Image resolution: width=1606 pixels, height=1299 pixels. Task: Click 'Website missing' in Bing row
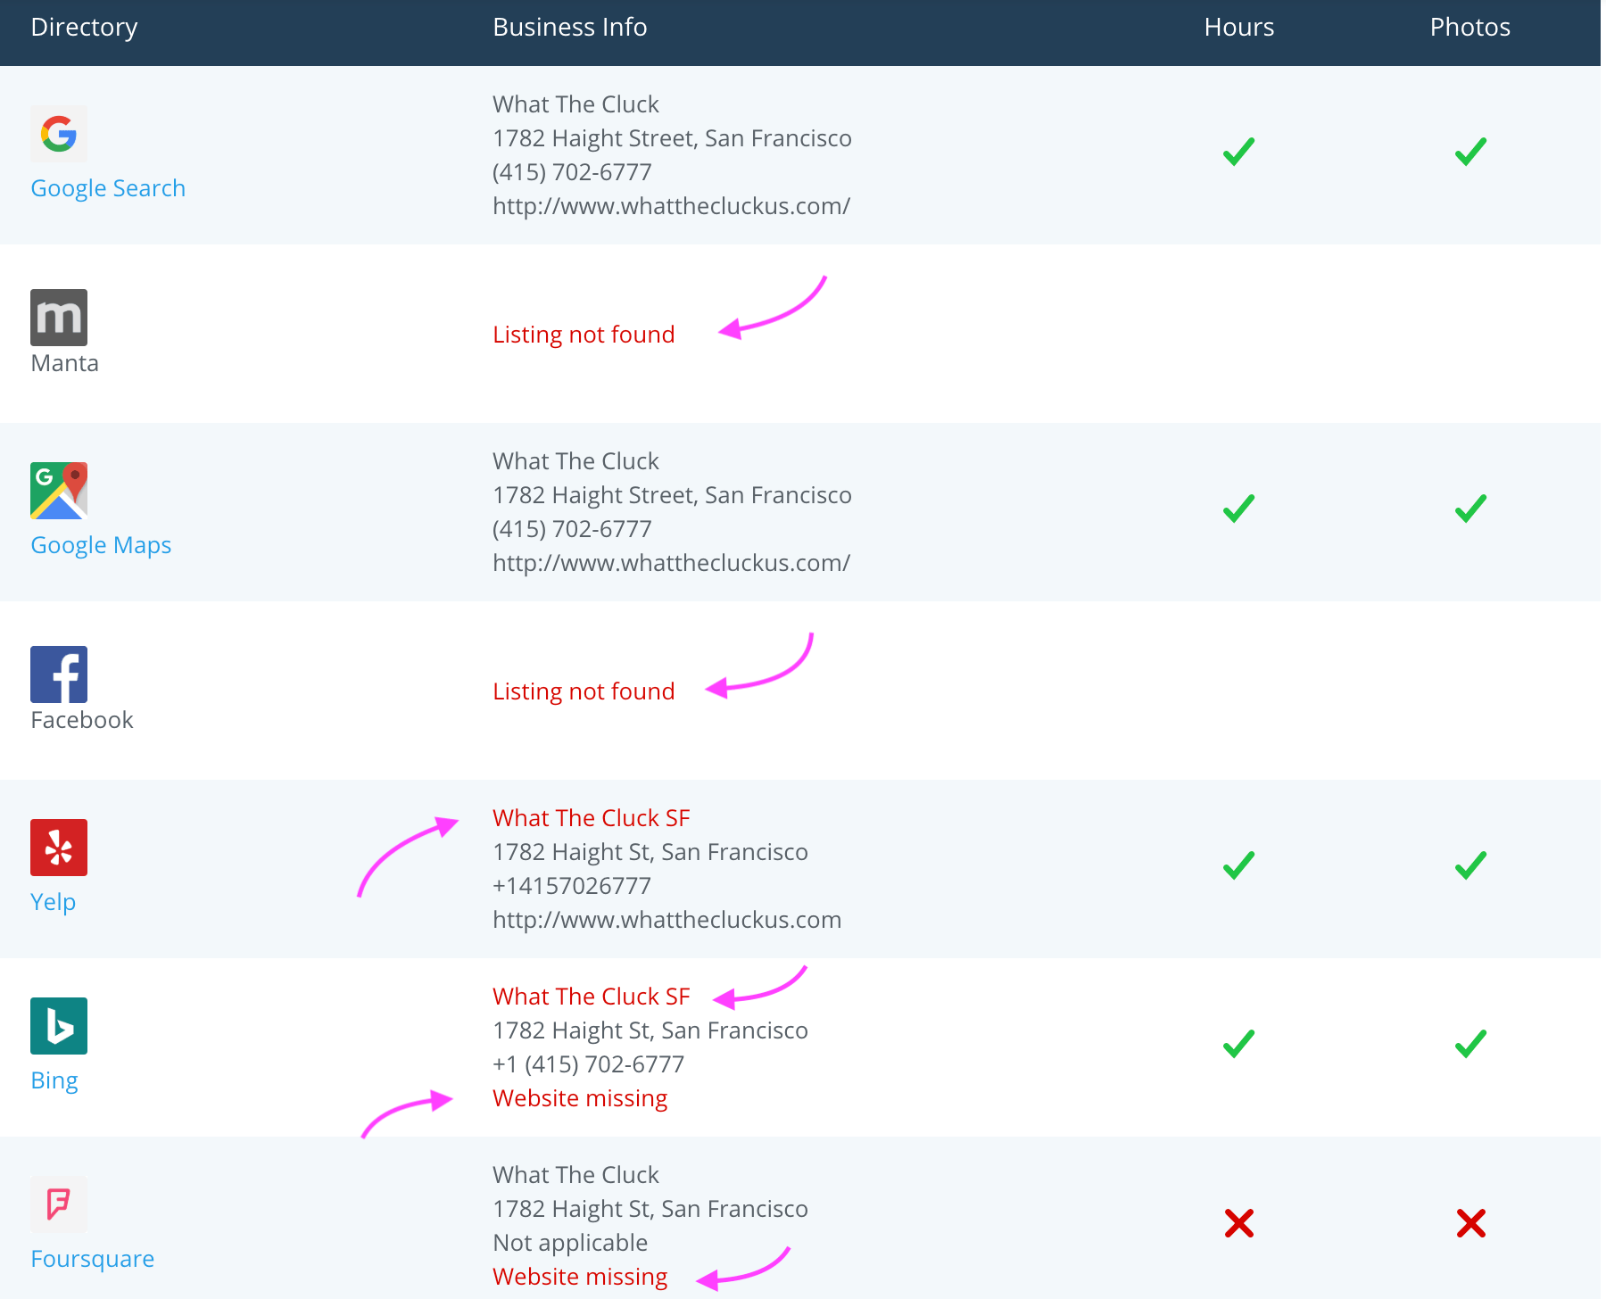click(580, 1098)
